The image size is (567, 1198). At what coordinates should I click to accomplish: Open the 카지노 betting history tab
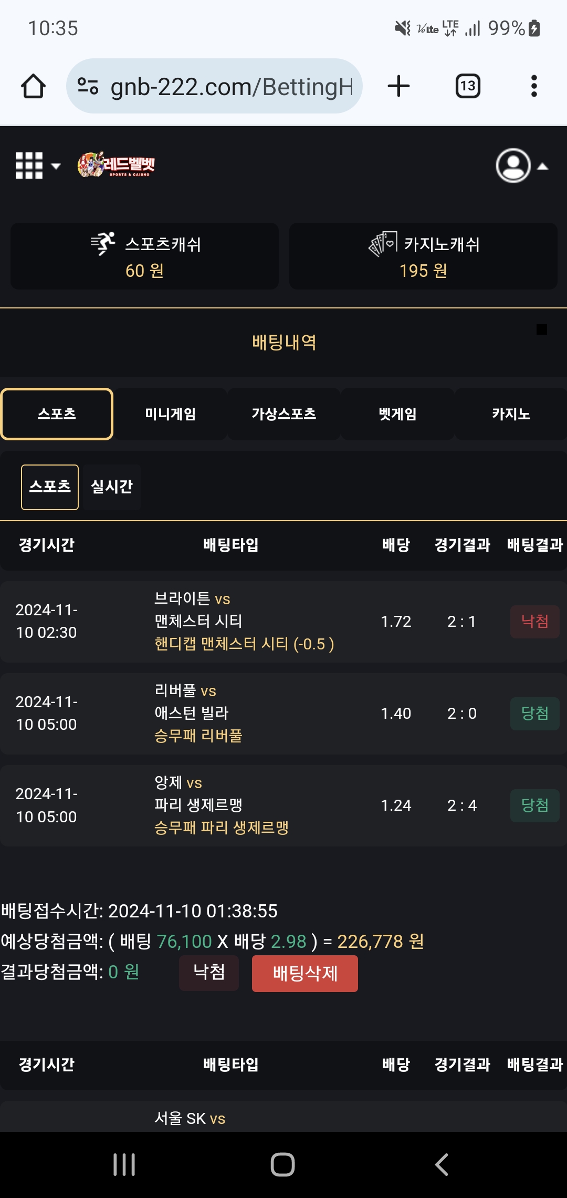pos(511,414)
